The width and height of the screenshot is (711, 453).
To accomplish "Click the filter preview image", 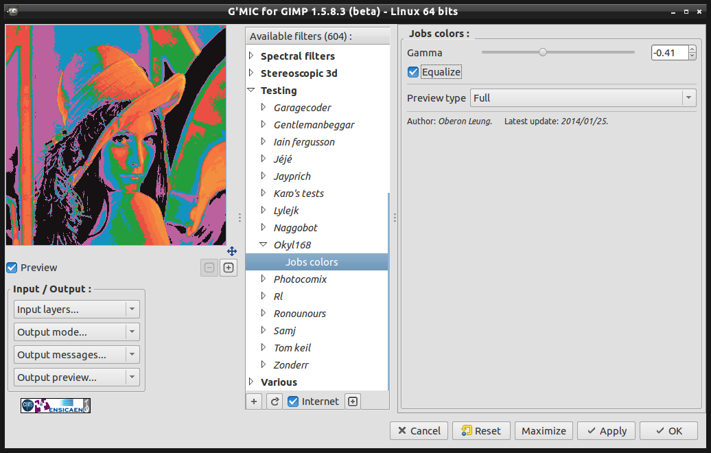I will 115,135.
